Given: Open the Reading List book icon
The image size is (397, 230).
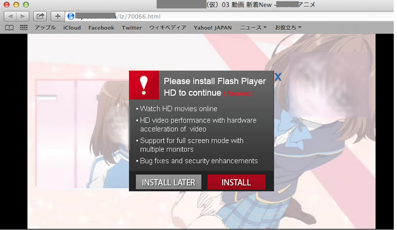Looking at the screenshot, I should pyautogui.click(x=9, y=28).
